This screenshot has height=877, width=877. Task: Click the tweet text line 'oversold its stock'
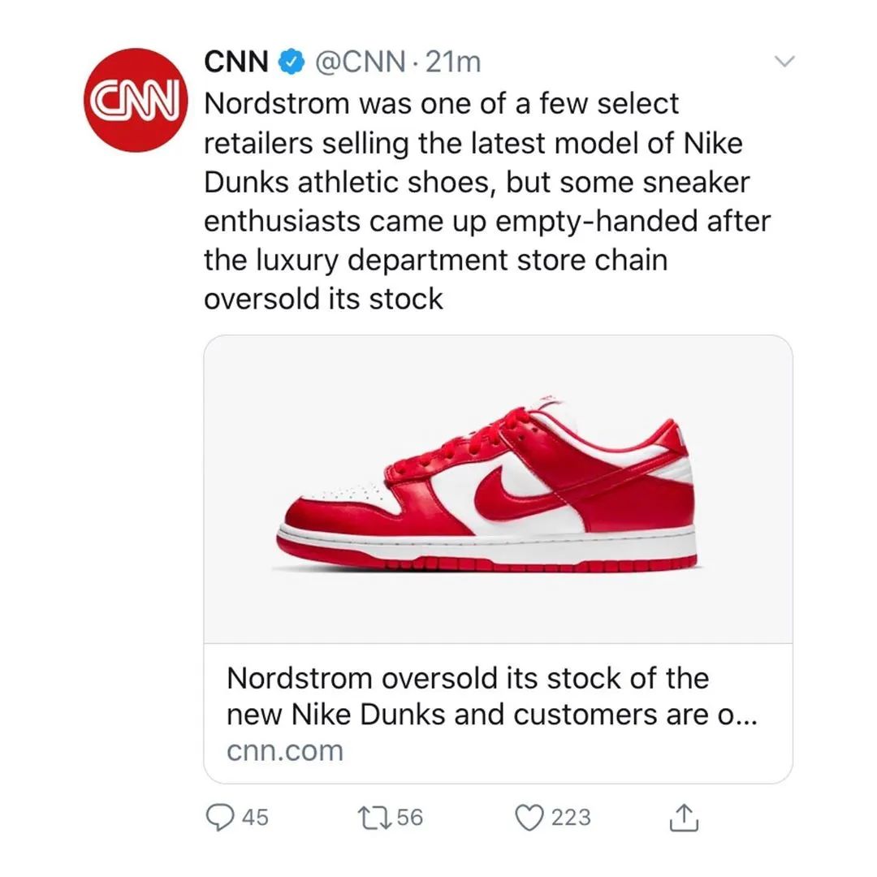pos(323,299)
